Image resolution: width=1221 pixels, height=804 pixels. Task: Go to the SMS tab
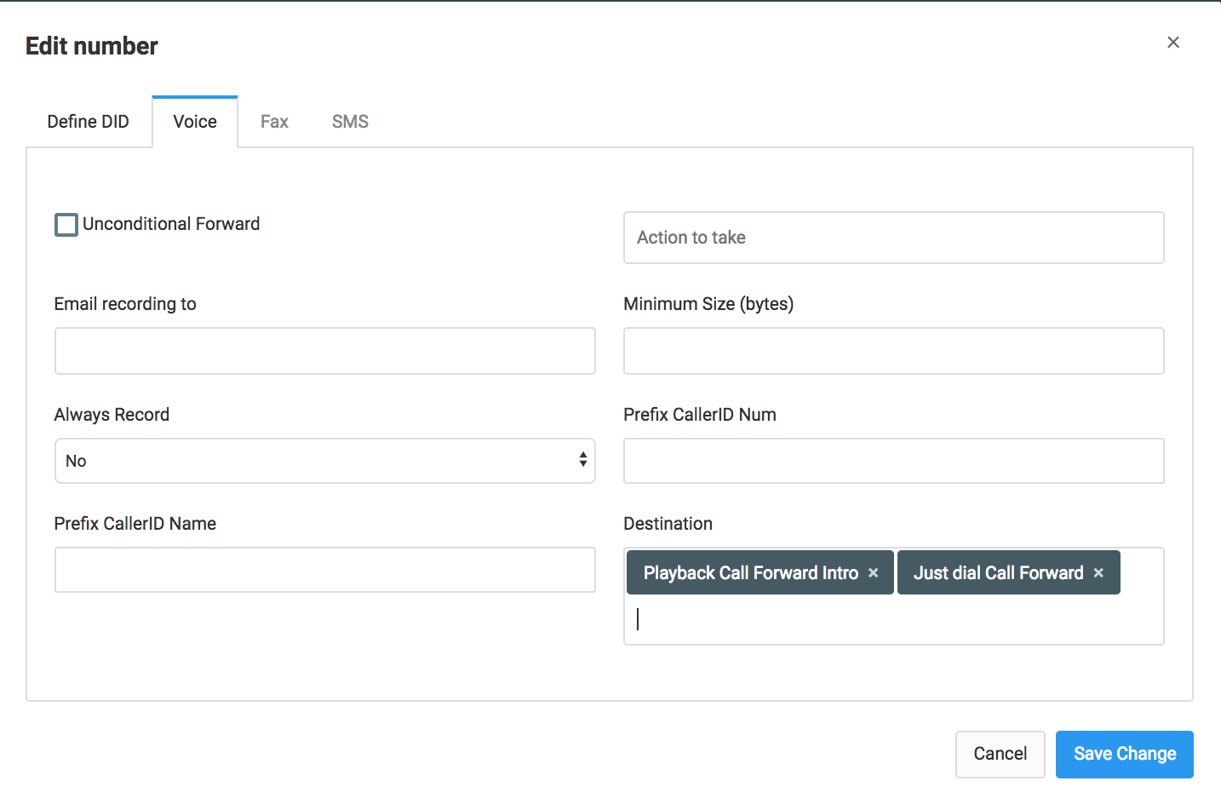pos(350,122)
